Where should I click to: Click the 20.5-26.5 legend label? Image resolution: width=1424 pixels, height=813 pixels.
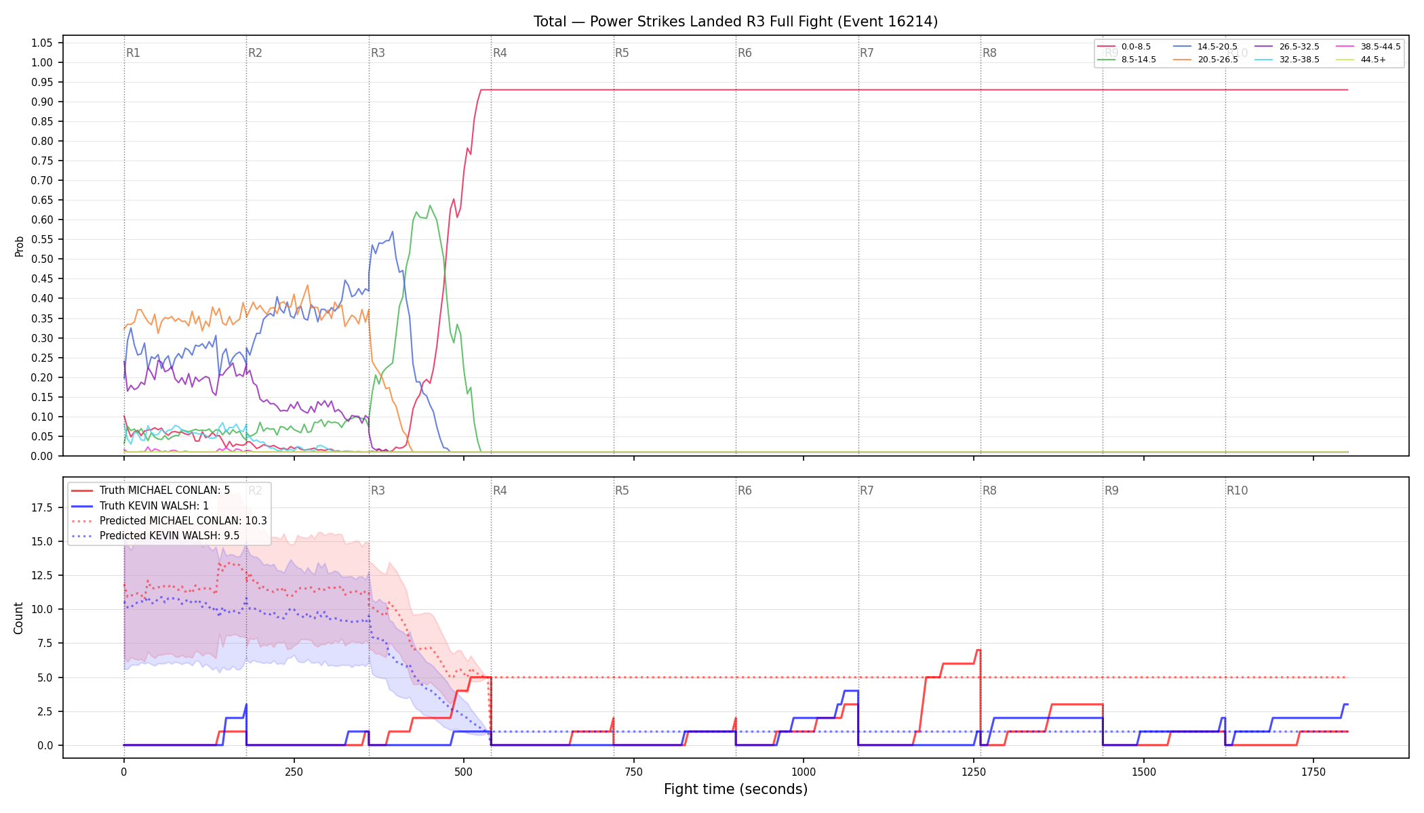click(1218, 60)
